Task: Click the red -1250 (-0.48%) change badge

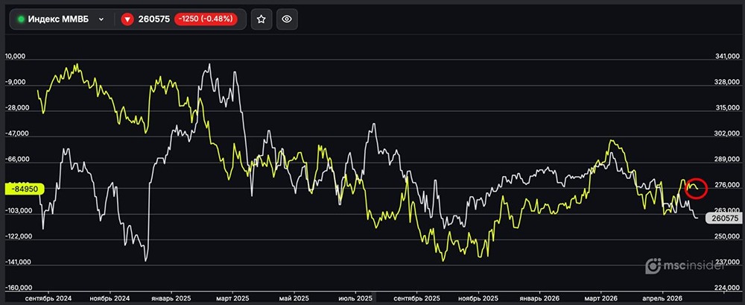Action: point(206,19)
